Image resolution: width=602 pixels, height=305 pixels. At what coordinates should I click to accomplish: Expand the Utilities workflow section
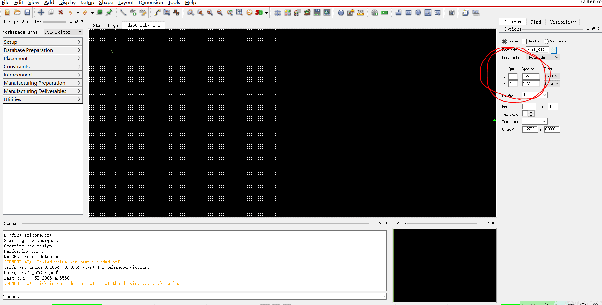43,99
